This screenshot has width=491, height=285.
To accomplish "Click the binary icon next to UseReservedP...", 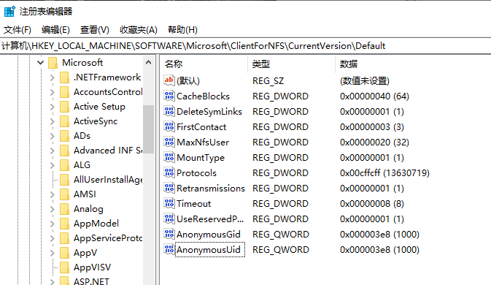I will click(169, 218).
